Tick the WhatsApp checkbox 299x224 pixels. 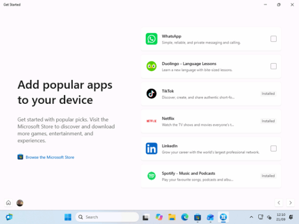(x=273, y=39)
